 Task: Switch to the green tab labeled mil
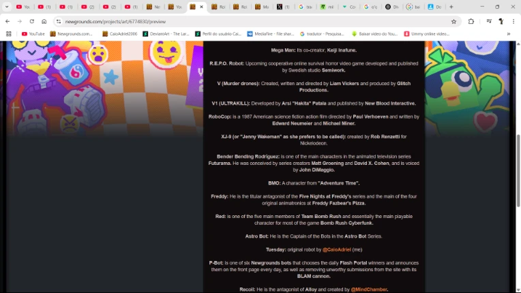pos(327,7)
